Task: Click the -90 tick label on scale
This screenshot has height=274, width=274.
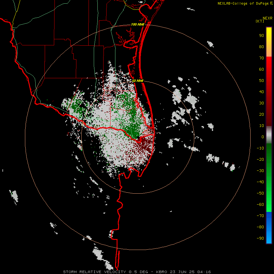Action: coord(260,238)
